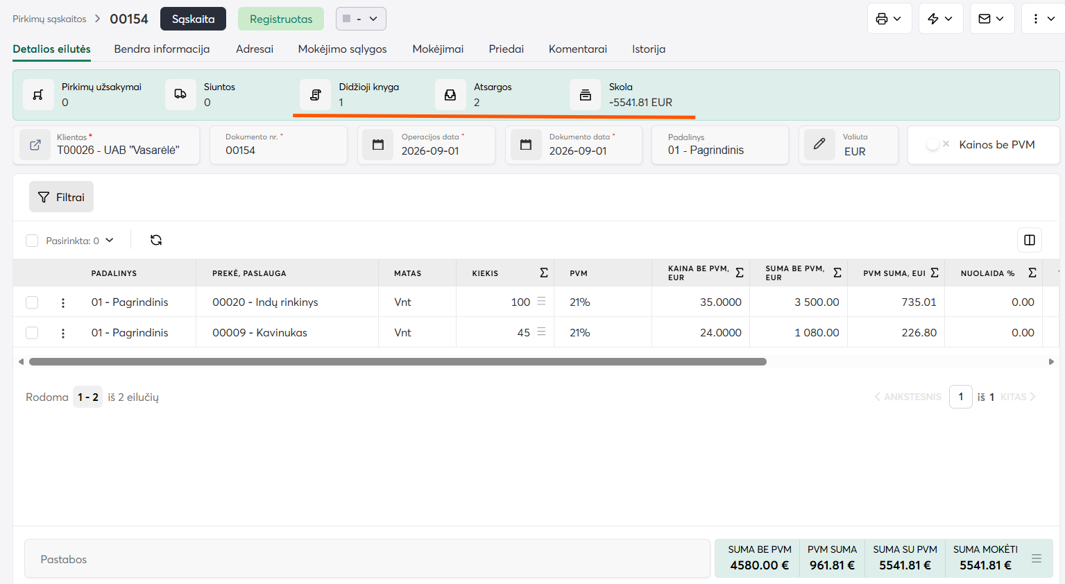The width and height of the screenshot is (1065, 584).
Task: Click the Suma be PVM sum icon
Action: (x=837, y=273)
